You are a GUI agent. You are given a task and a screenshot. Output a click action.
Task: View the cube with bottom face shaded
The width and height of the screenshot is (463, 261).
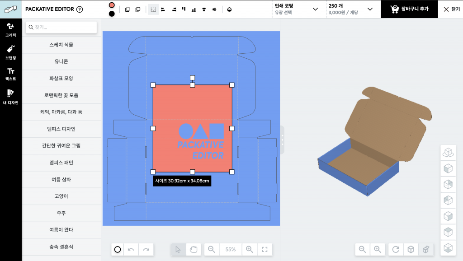click(448, 248)
